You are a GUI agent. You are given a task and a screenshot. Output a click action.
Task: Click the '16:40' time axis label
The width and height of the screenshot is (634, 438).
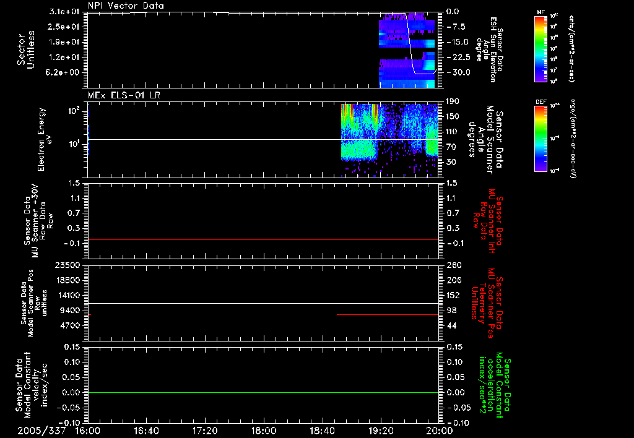pyautogui.click(x=146, y=431)
